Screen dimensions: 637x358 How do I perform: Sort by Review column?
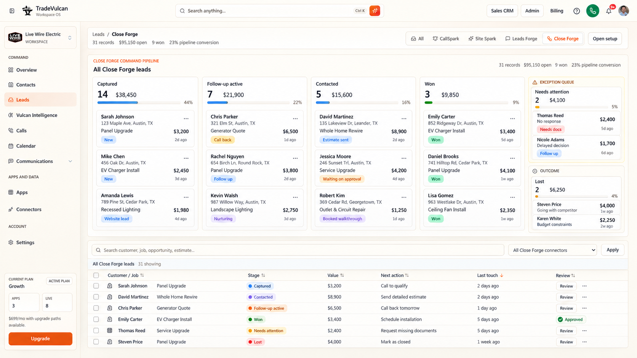click(565, 275)
